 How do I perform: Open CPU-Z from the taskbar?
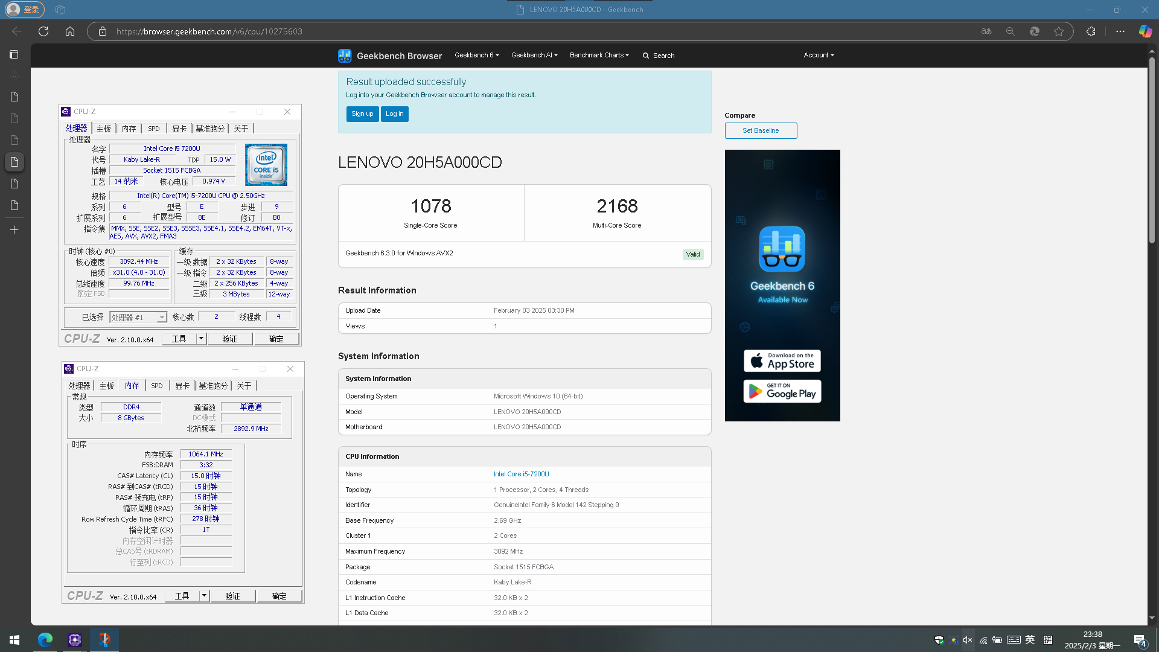coord(75,639)
